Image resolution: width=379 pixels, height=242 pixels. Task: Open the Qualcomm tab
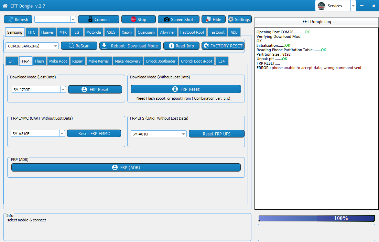[x=146, y=32]
